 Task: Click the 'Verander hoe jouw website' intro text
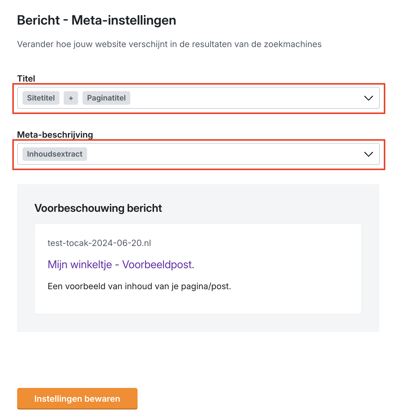coord(120,44)
